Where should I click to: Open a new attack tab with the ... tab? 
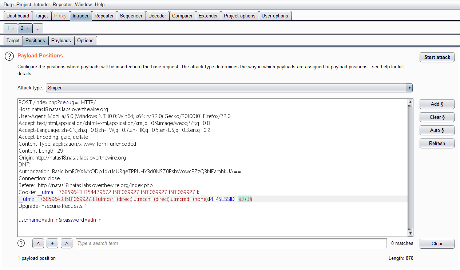coord(38,28)
